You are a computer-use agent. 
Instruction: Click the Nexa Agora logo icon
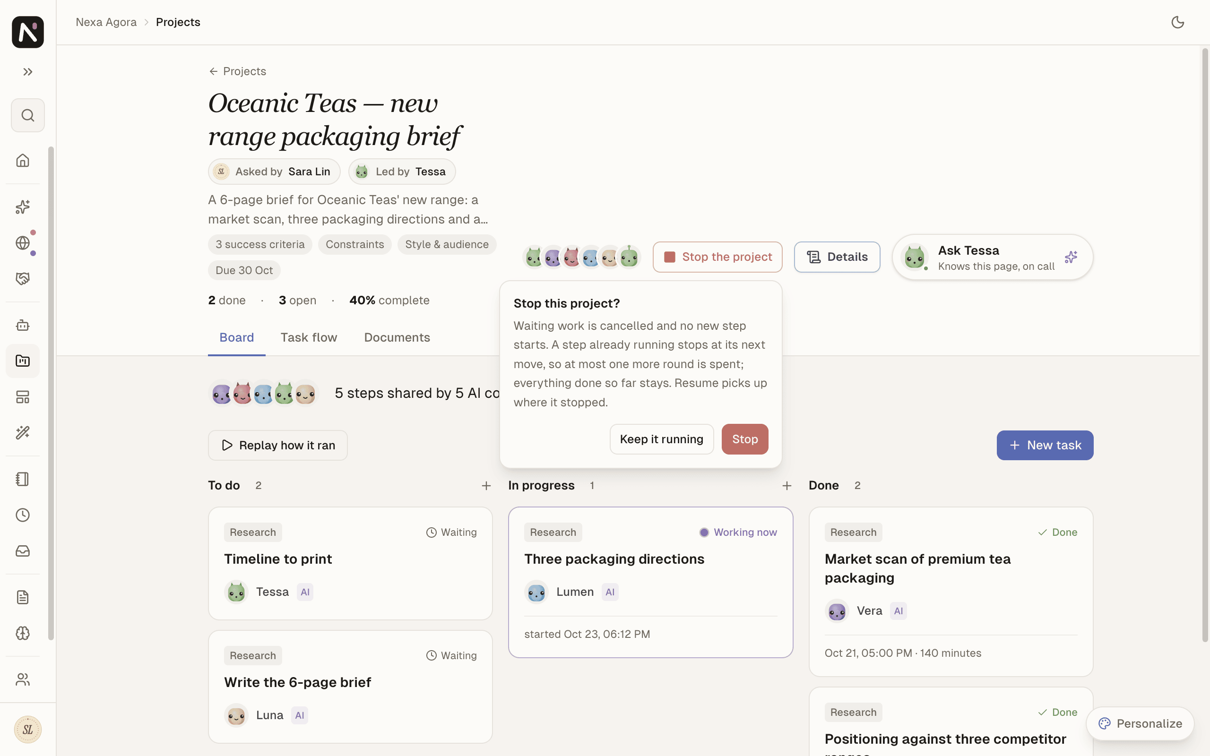(x=27, y=32)
